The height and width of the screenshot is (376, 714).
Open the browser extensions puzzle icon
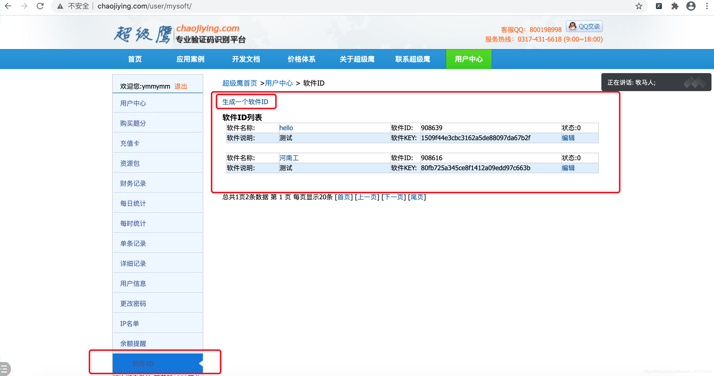(675, 6)
